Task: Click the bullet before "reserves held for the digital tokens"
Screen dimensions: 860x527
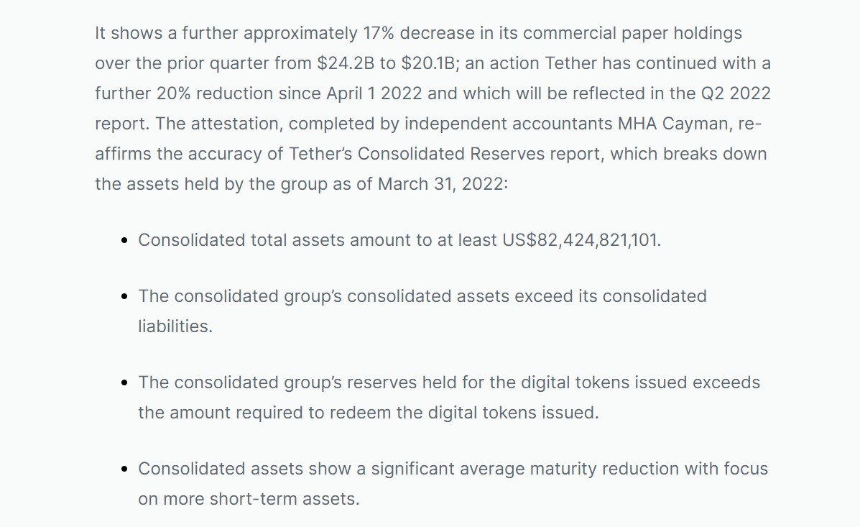Action: [124, 382]
